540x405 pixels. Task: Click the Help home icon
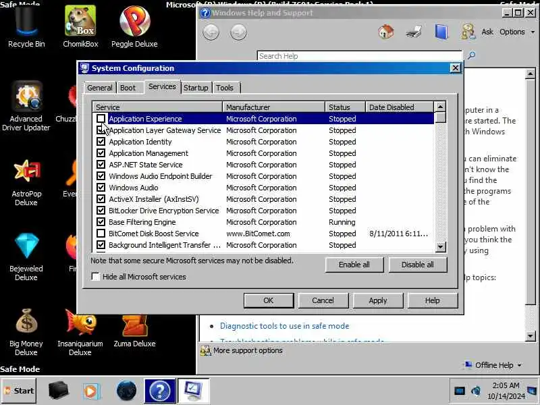[385, 32]
